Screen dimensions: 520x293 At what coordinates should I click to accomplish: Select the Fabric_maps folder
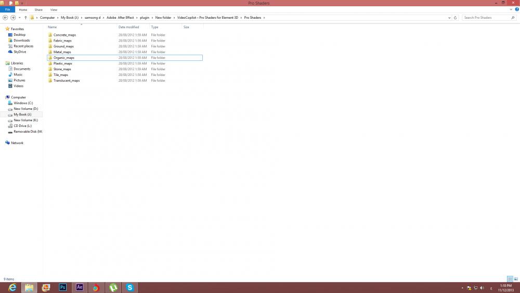pyautogui.click(x=62, y=41)
